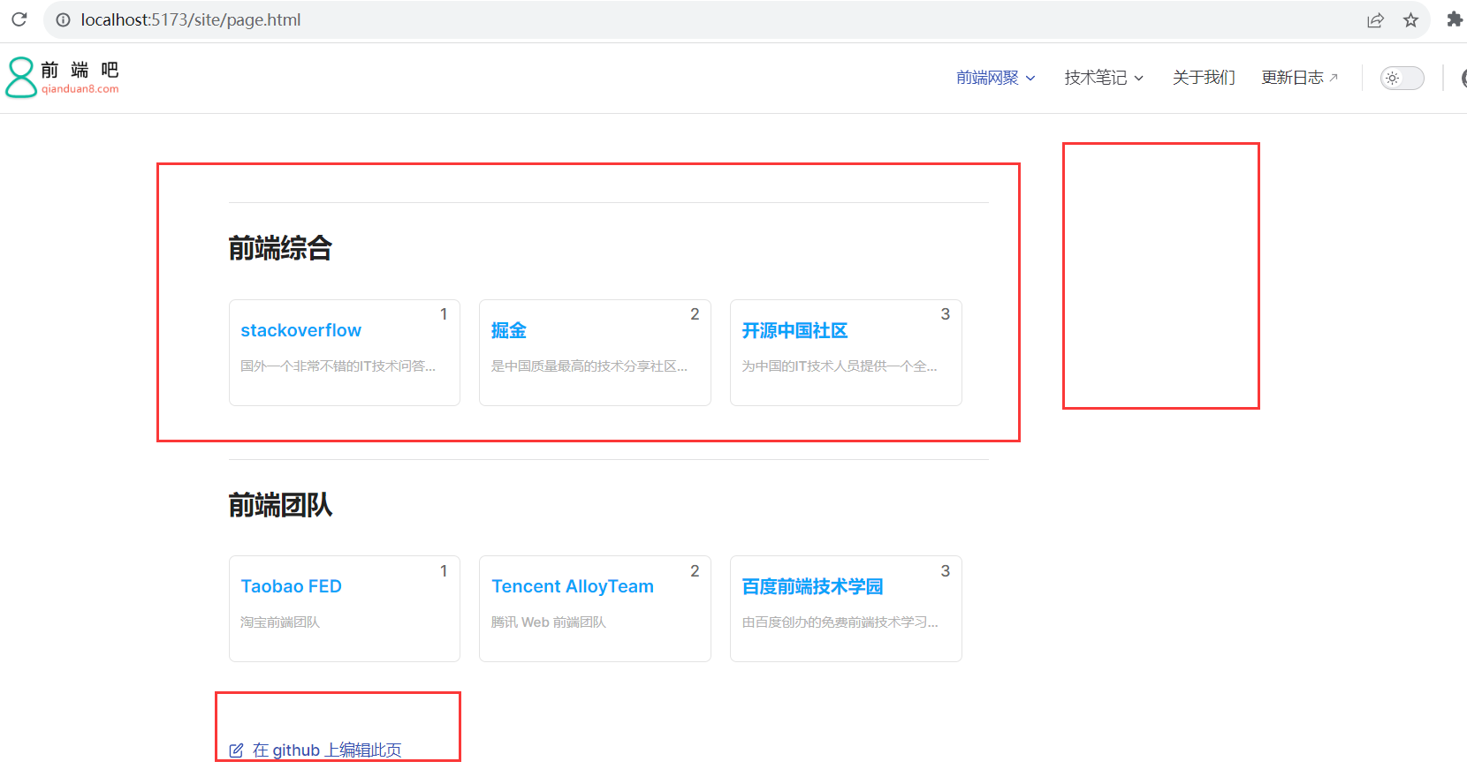The image size is (1467, 769).
Task: Click the external-link arrow next to 更新日志
Action: click(x=1334, y=78)
